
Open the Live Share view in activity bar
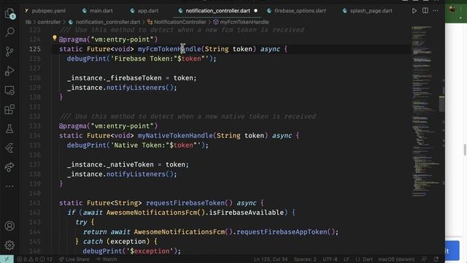pos(9,167)
